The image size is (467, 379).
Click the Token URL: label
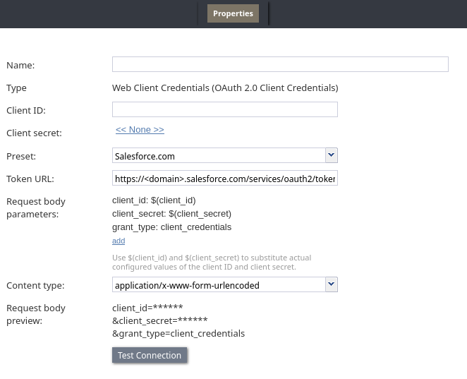click(30, 179)
